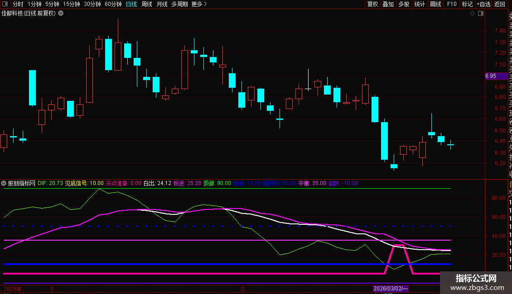Toggle the 多周期 multi-period view
This screenshot has width=512, height=294.
pyautogui.click(x=179, y=4)
